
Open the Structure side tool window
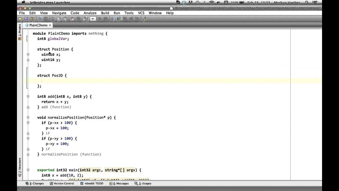tap(20, 167)
